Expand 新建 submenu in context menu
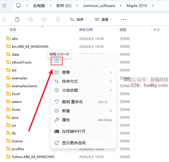Image resolution: width=169 pixels, height=162 pixels. [x=83, y=111]
